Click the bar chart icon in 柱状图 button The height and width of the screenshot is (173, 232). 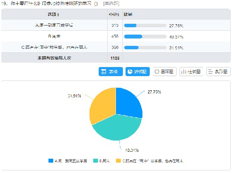click(184, 71)
